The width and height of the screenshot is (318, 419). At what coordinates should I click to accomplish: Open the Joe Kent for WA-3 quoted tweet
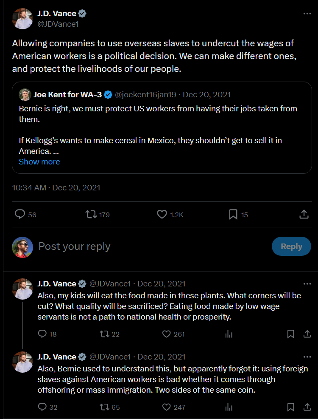coord(161,127)
